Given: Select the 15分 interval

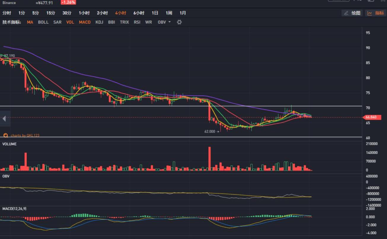Looking at the screenshot, I should pos(51,13).
